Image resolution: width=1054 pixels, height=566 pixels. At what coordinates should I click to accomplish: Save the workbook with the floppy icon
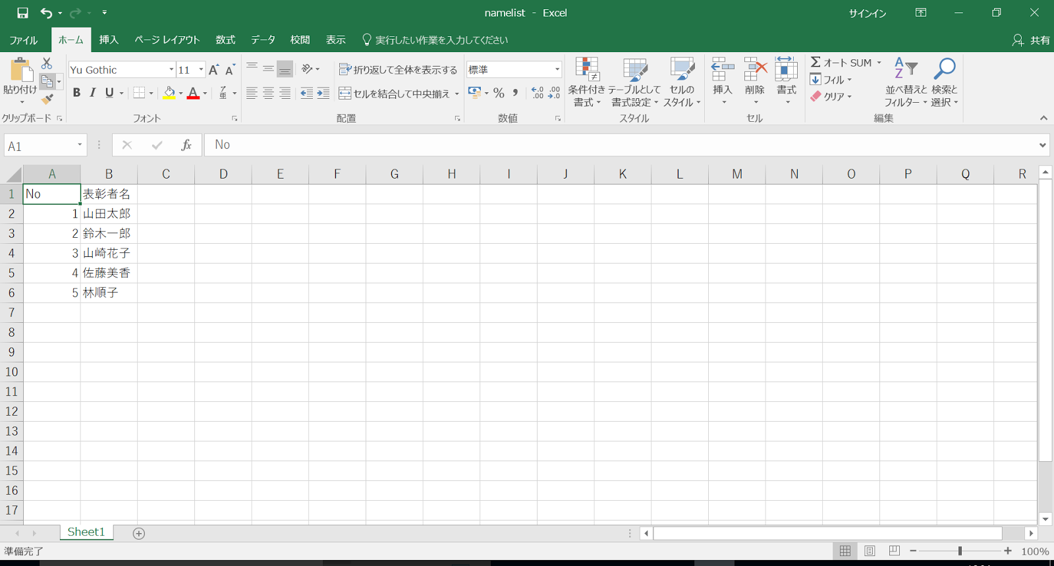22,13
